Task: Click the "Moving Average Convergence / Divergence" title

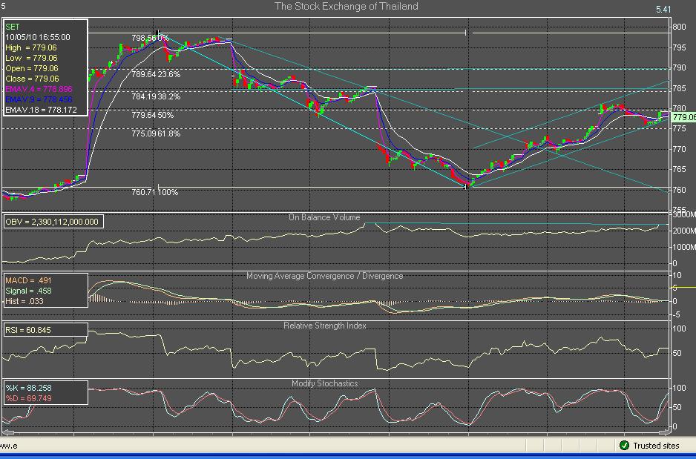Action: (x=324, y=276)
